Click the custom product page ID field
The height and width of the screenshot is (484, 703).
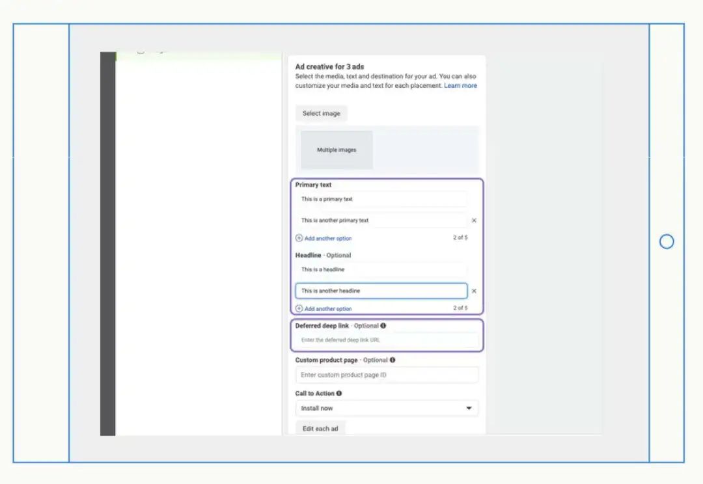[387, 375]
